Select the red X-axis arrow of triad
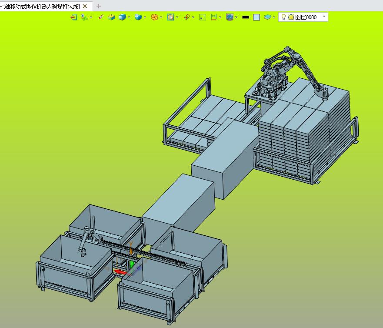 [121, 272]
